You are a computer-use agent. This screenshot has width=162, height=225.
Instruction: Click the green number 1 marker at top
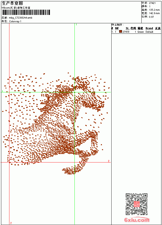pyautogui.click(x=76, y=25)
